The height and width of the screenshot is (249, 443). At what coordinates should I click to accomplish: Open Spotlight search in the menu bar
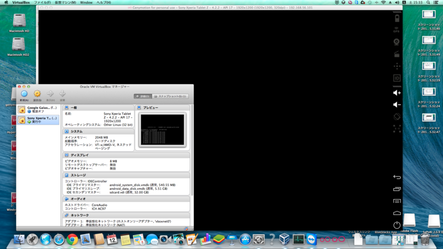428,2
